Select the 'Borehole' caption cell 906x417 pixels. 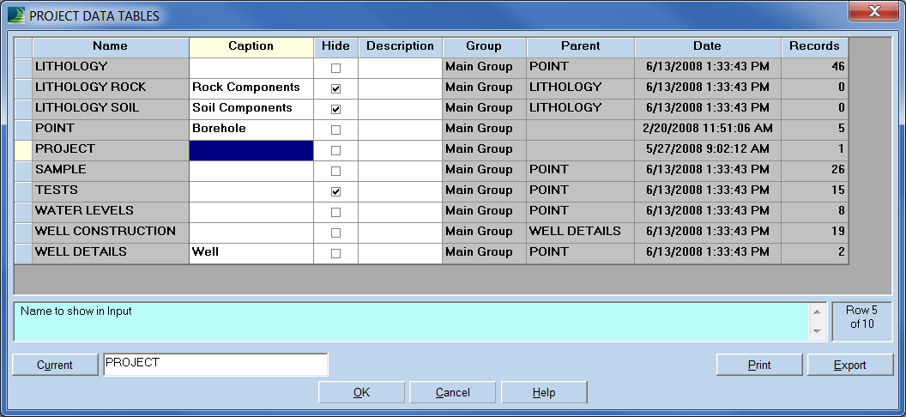click(x=251, y=130)
